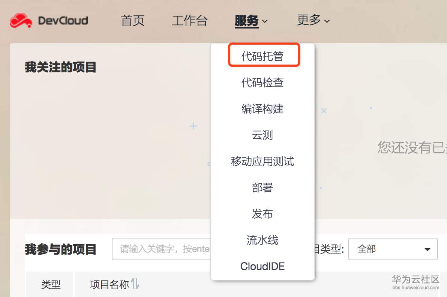
Task: Select 代码托管 from the services menu
Action: click(x=262, y=56)
